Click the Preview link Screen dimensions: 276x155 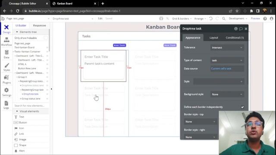point(255,19)
